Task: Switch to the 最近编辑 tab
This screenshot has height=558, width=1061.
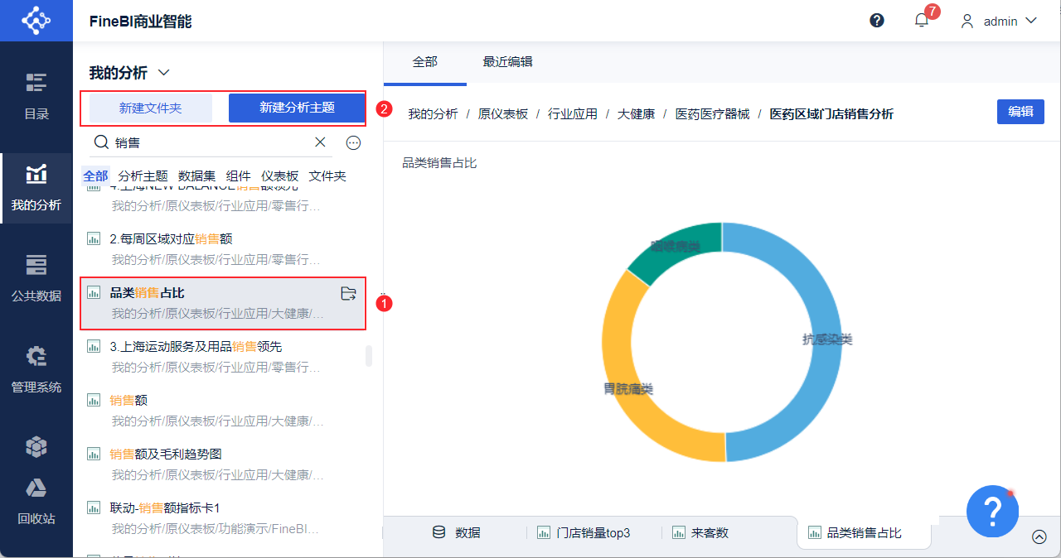Action: tap(507, 61)
